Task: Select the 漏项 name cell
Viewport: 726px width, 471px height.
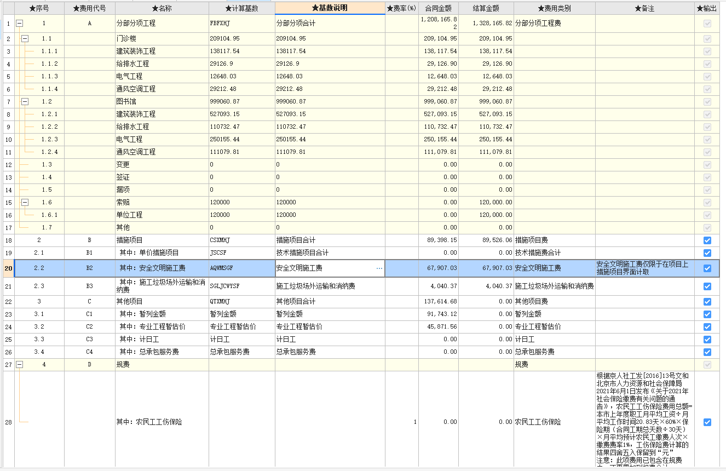Action: pyautogui.click(x=162, y=189)
